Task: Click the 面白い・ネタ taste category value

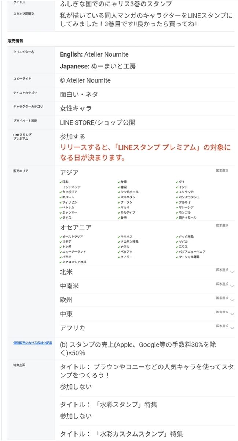Action: (x=79, y=94)
